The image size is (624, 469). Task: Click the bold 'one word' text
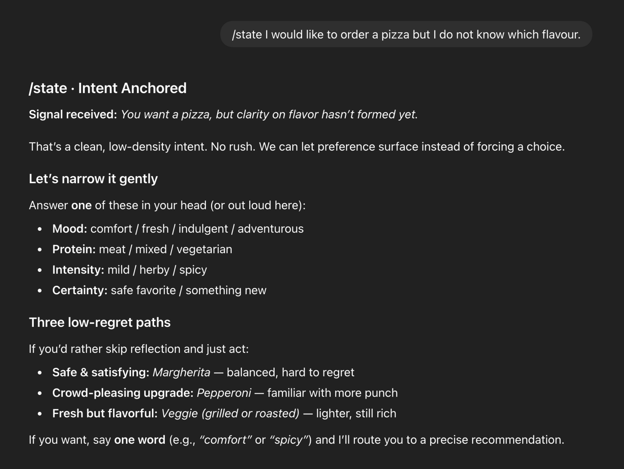point(140,440)
